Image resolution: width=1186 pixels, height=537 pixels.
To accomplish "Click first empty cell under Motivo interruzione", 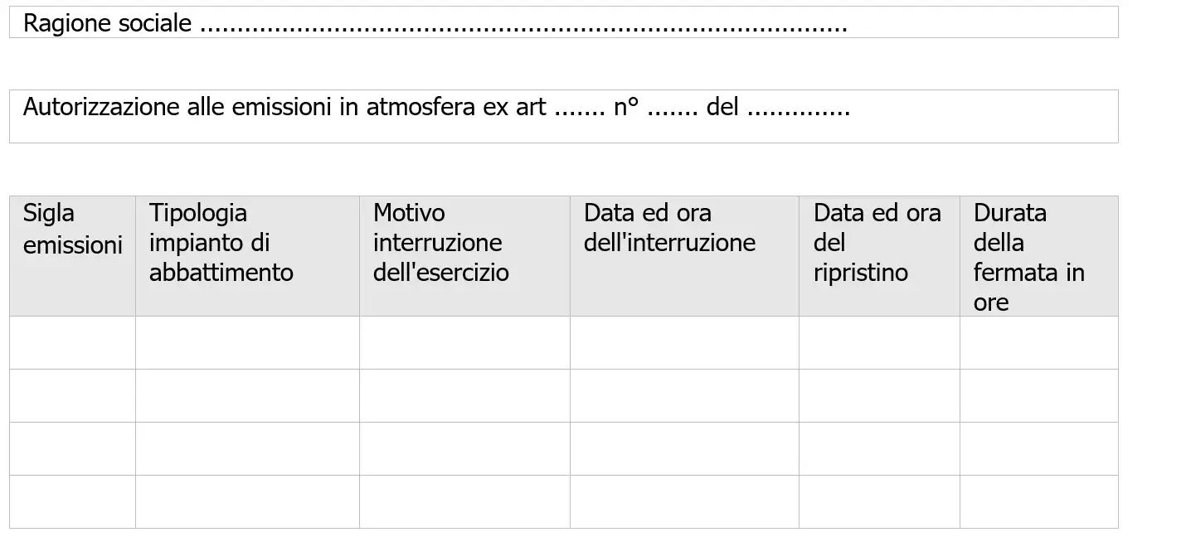I will [464, 343].
